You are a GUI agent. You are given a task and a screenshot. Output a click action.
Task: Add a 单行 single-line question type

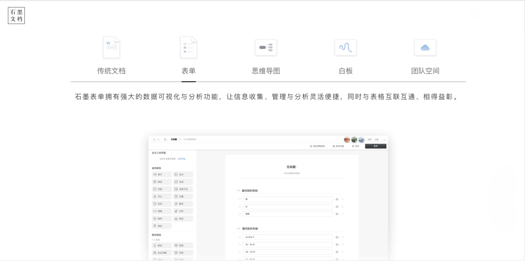(162, 174)
